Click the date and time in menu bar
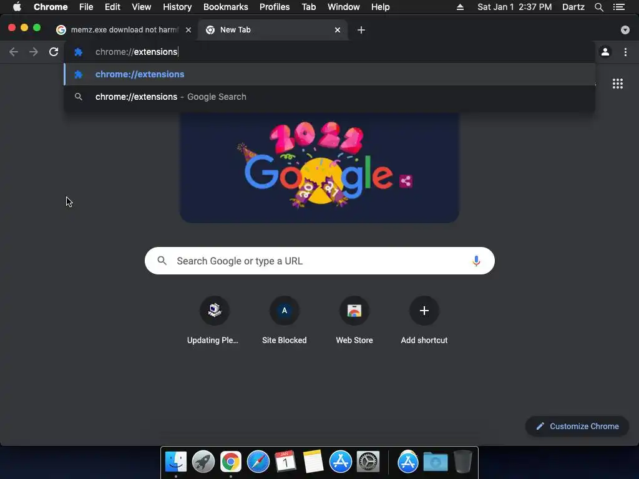Image resolution: width=639 pixels, height=479 pixels. click(x=515, y=7)
